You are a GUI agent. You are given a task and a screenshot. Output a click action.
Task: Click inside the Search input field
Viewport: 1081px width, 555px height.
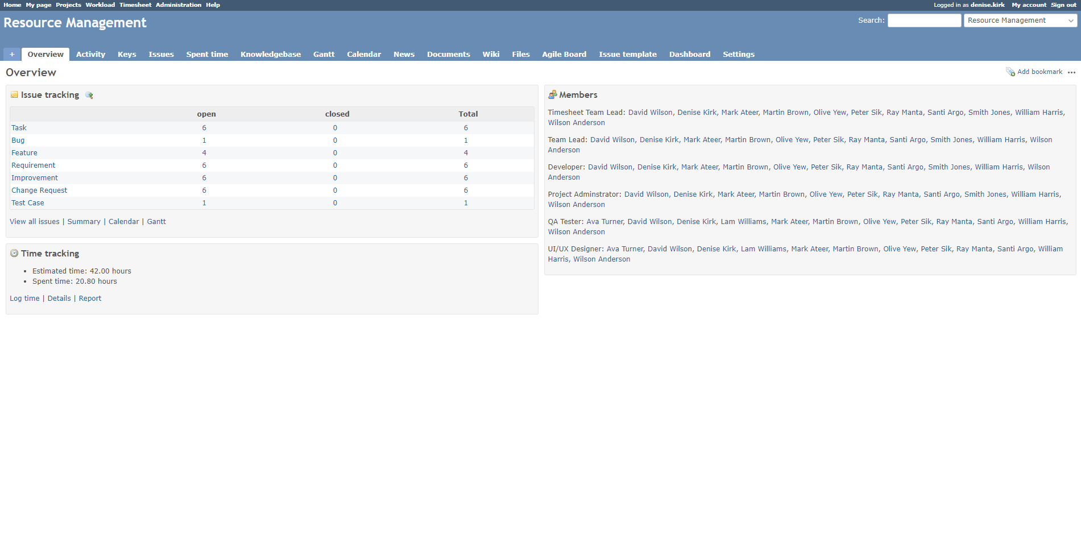click(x=924, y=20)
